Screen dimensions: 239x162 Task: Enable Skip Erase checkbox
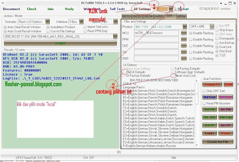[x=217, y=30]
